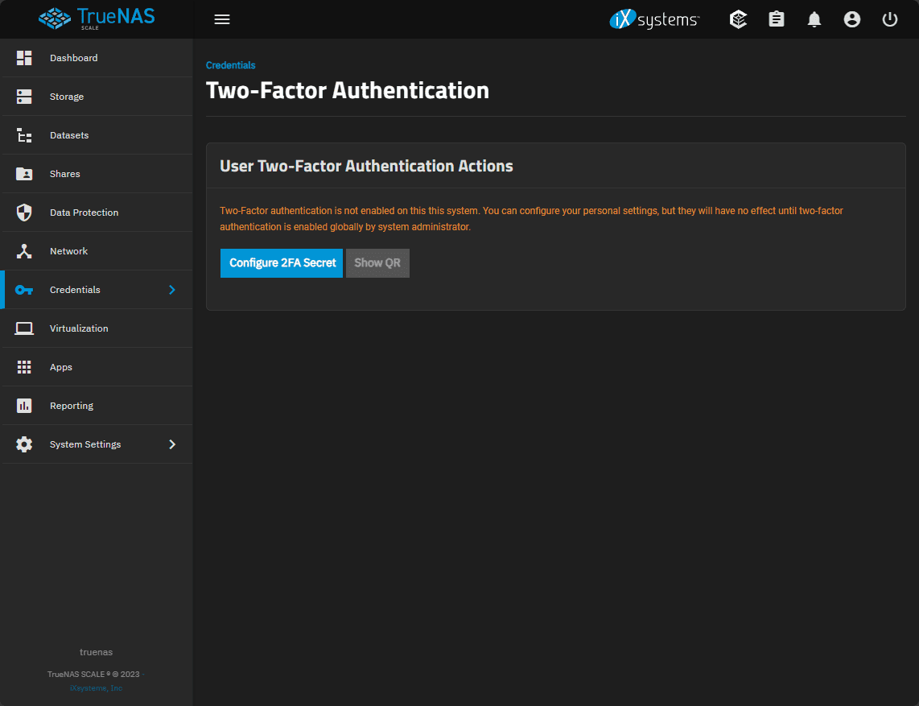Screen dimensions: 919x706
Task: Click the Dashboard icon in sidebar
Action: click(24, 58)
